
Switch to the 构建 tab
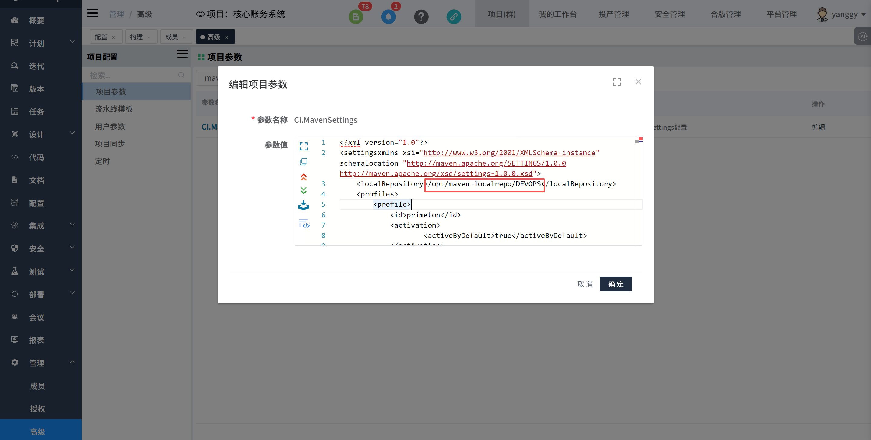coord(136,37)
